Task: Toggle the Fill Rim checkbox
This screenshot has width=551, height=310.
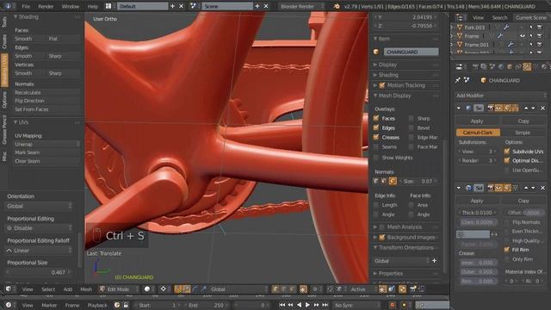Action: tap(507, 250)
